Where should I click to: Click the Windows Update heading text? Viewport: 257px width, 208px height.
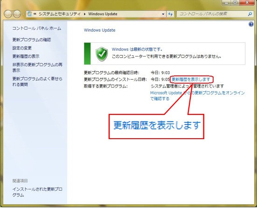tap(100, 30)
